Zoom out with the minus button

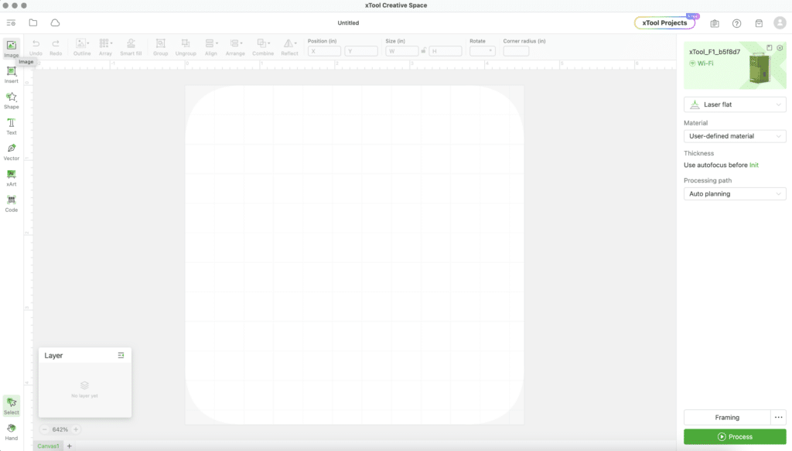tap(44, 430)
